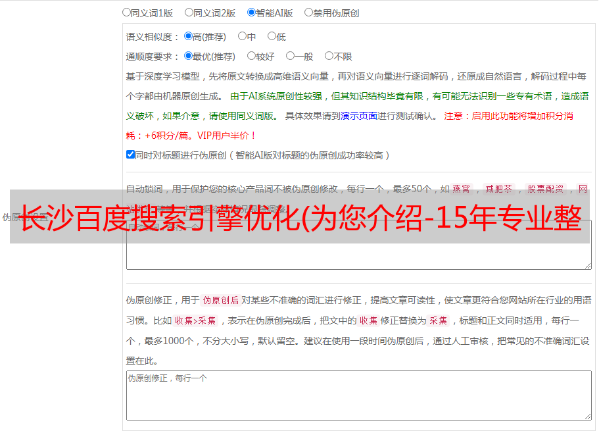This screenshot has width=599, height=433.
Task: Click the 收集>采集 example tag
Action: click(195, 320)
